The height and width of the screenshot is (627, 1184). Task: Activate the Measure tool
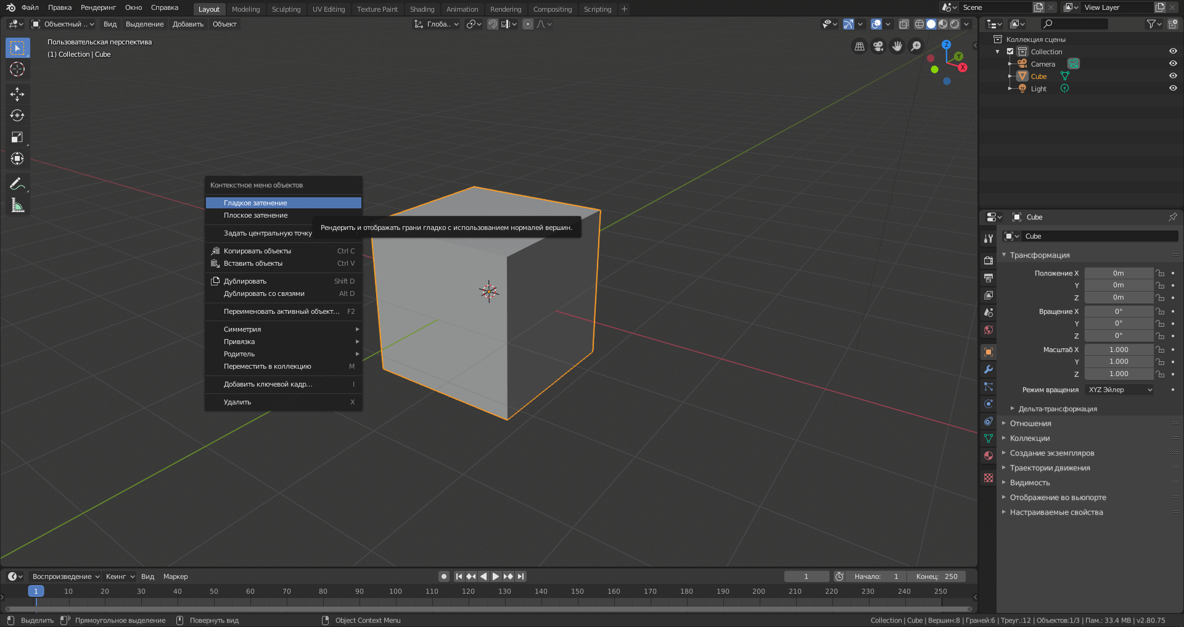tap(17, 204)
